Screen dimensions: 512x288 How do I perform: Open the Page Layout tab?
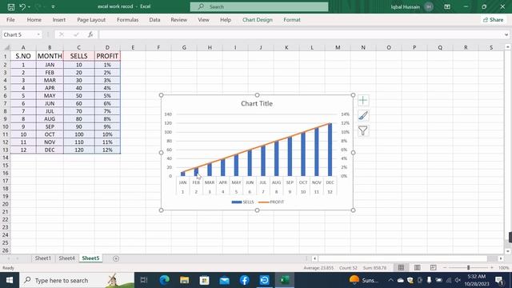pos(91,20)
